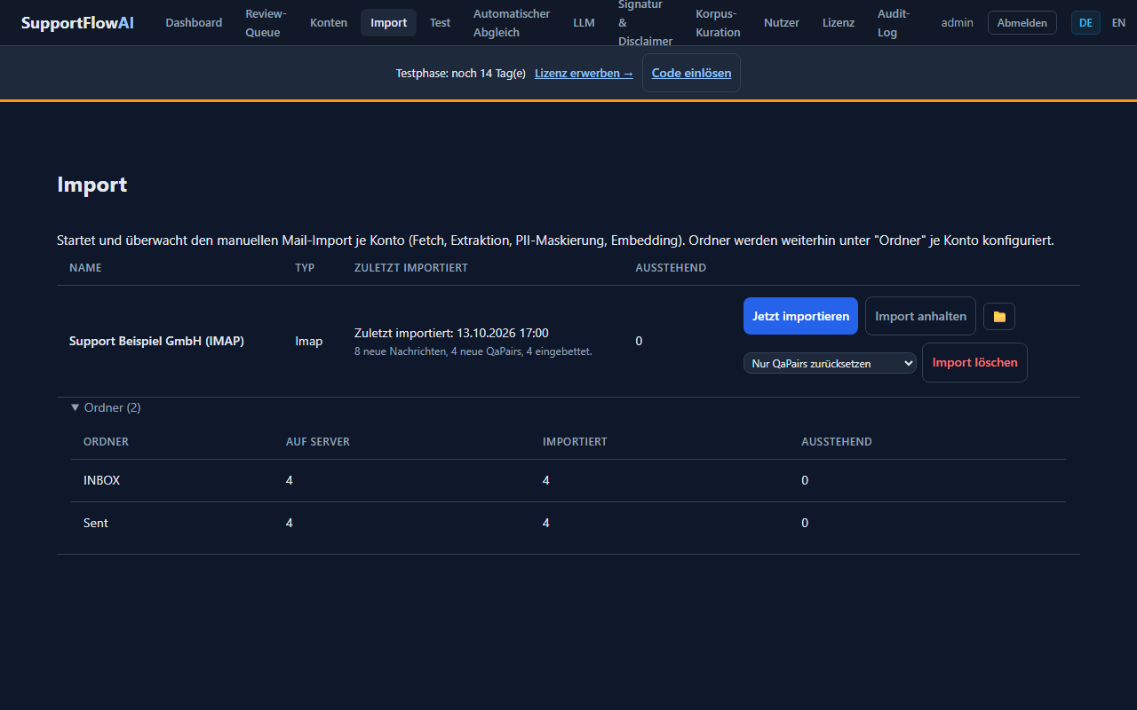This screenshot has height=710, width=1137.
Task: Click the Import page heading
Action: point(92,185)
